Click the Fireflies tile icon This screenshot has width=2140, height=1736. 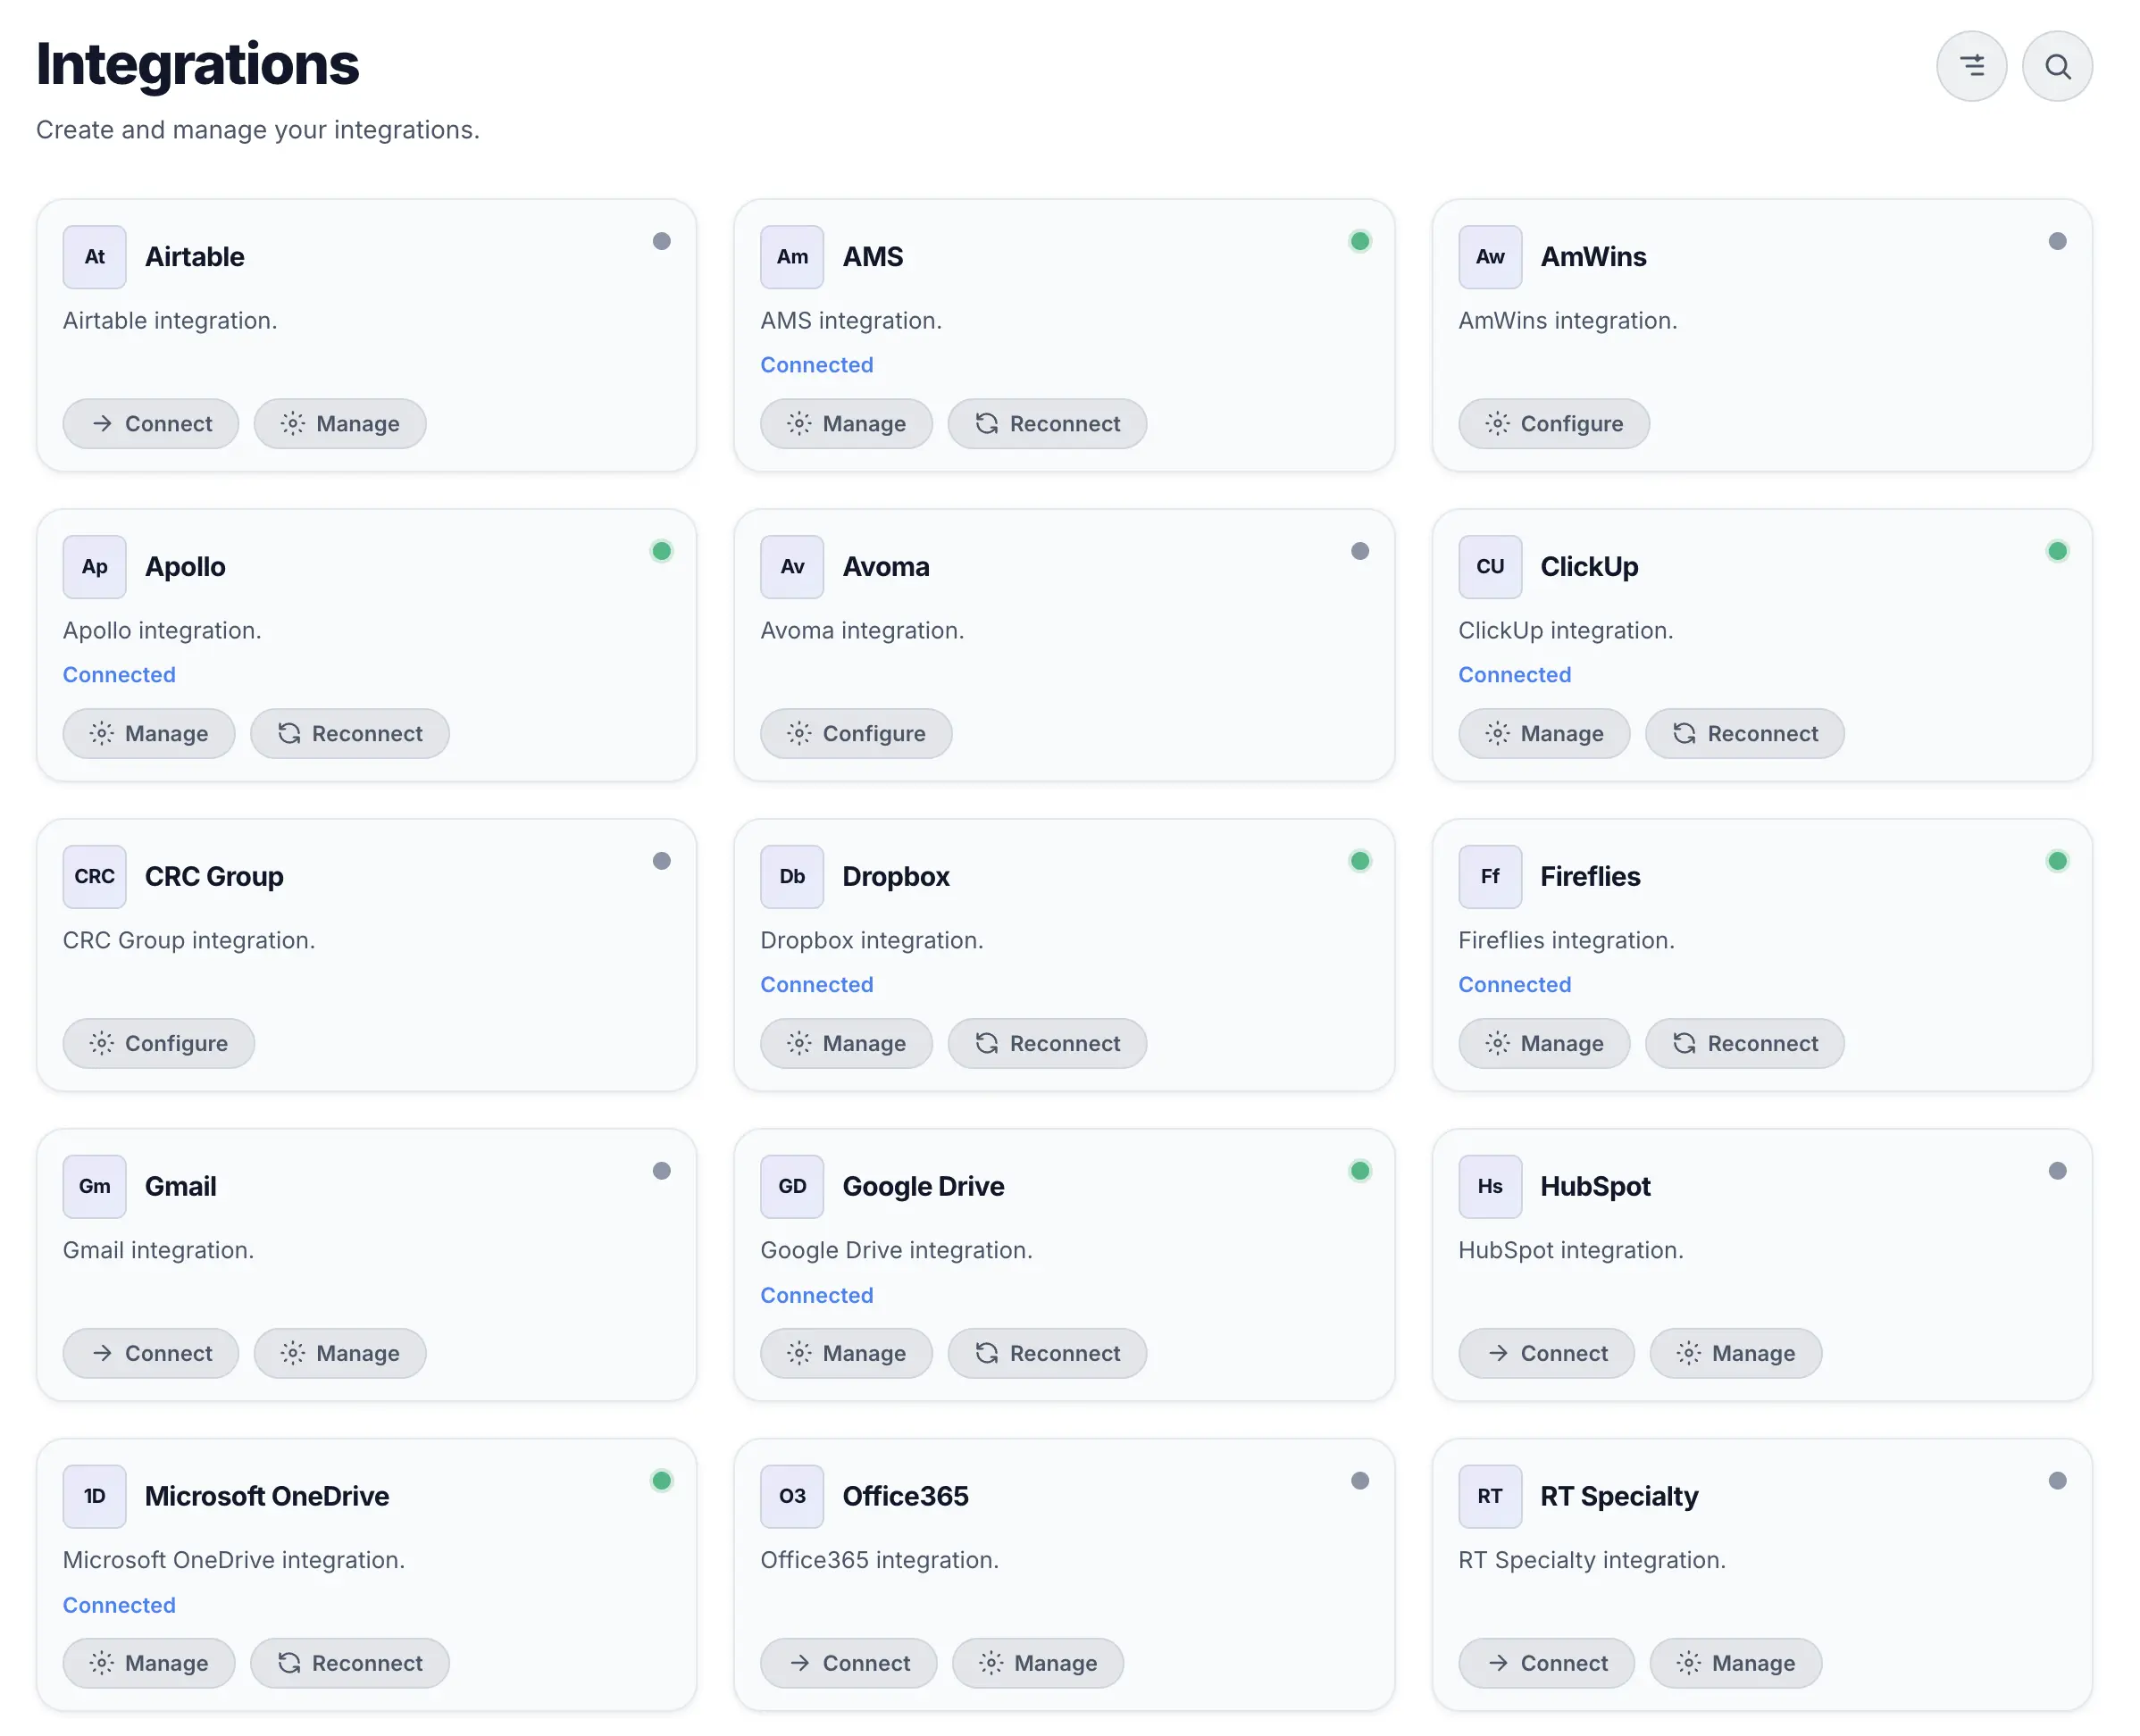pos(1489,876)
